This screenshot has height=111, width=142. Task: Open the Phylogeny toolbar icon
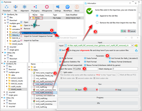click(x=35, y=7)
